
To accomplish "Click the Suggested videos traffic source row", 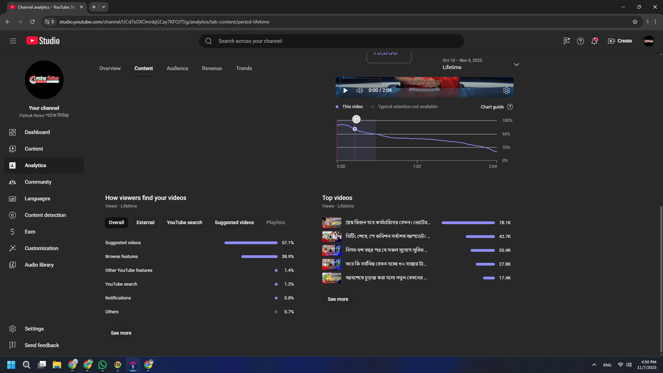I will click(x=199, y=243).
